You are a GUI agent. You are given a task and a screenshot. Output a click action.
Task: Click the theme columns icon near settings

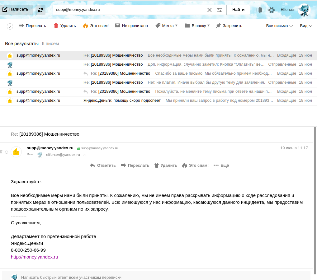point(259,10)
